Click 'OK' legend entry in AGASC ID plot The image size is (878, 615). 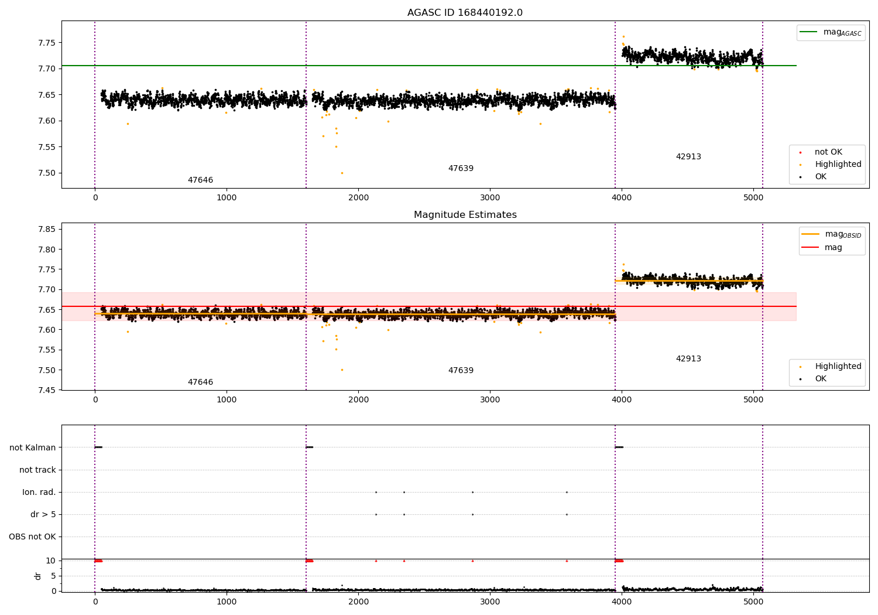(x=814, y=177)
